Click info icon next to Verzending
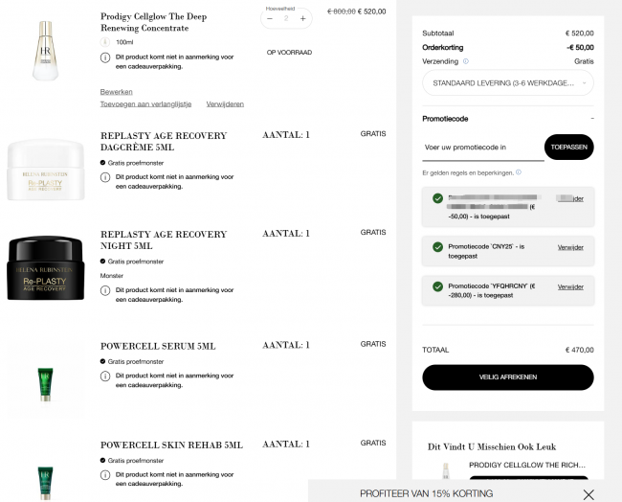 pyautogui.click(x=466, y=61)
